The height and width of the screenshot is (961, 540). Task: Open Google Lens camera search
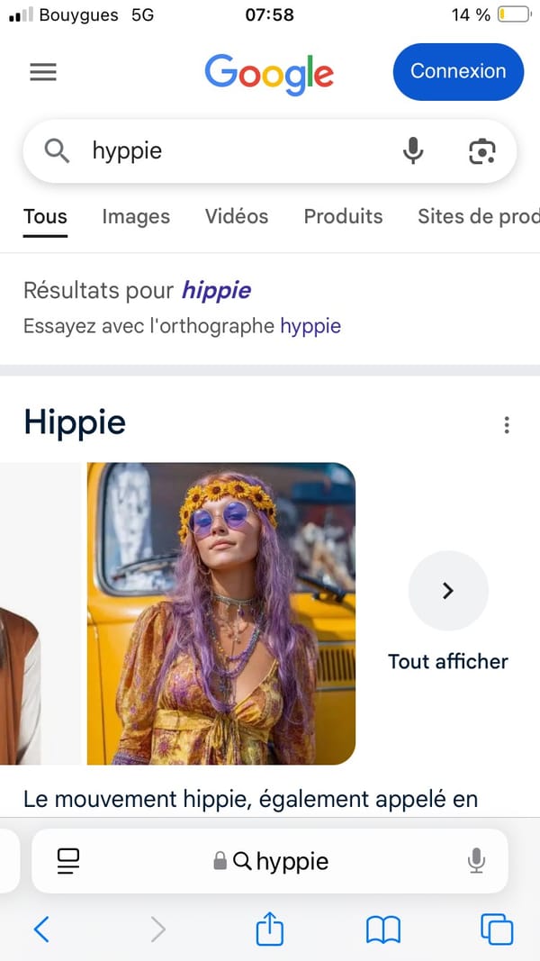click(482, 151)
